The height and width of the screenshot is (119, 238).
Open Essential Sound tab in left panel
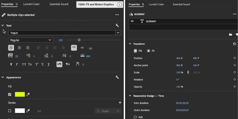click(x=58, y=4)
